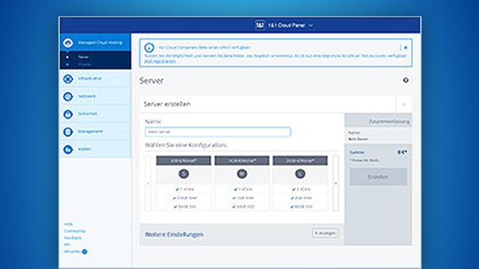The image size is (479, 269).
Task: Open the Kosten menu section
Action: click(96, 149)
